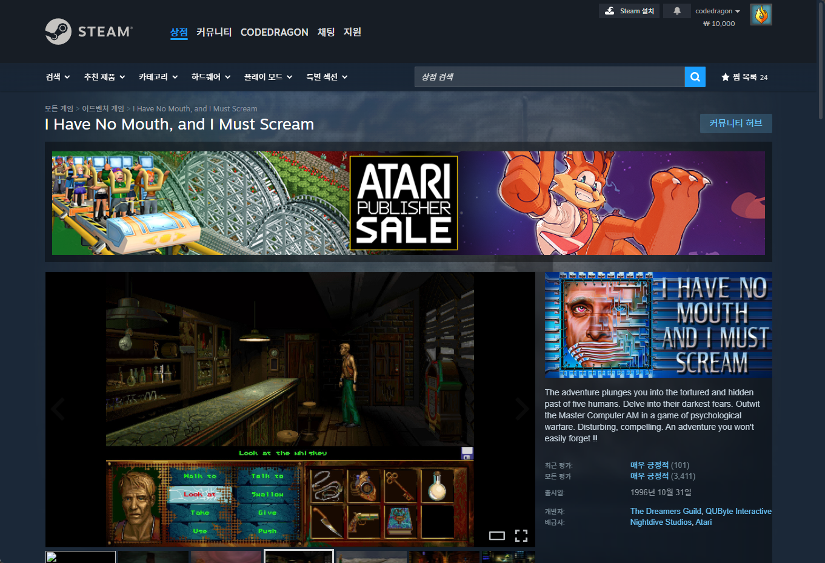Click the Steam 설치 install button
The image size is (825, 563).
(629, 11)
